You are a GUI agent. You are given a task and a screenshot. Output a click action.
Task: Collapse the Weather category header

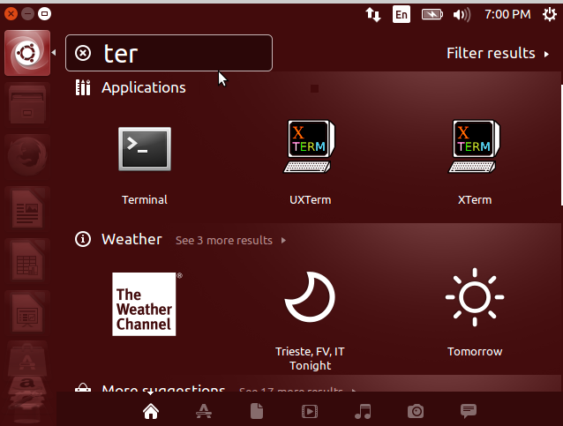pyautogui.click(x=131, y=239)
